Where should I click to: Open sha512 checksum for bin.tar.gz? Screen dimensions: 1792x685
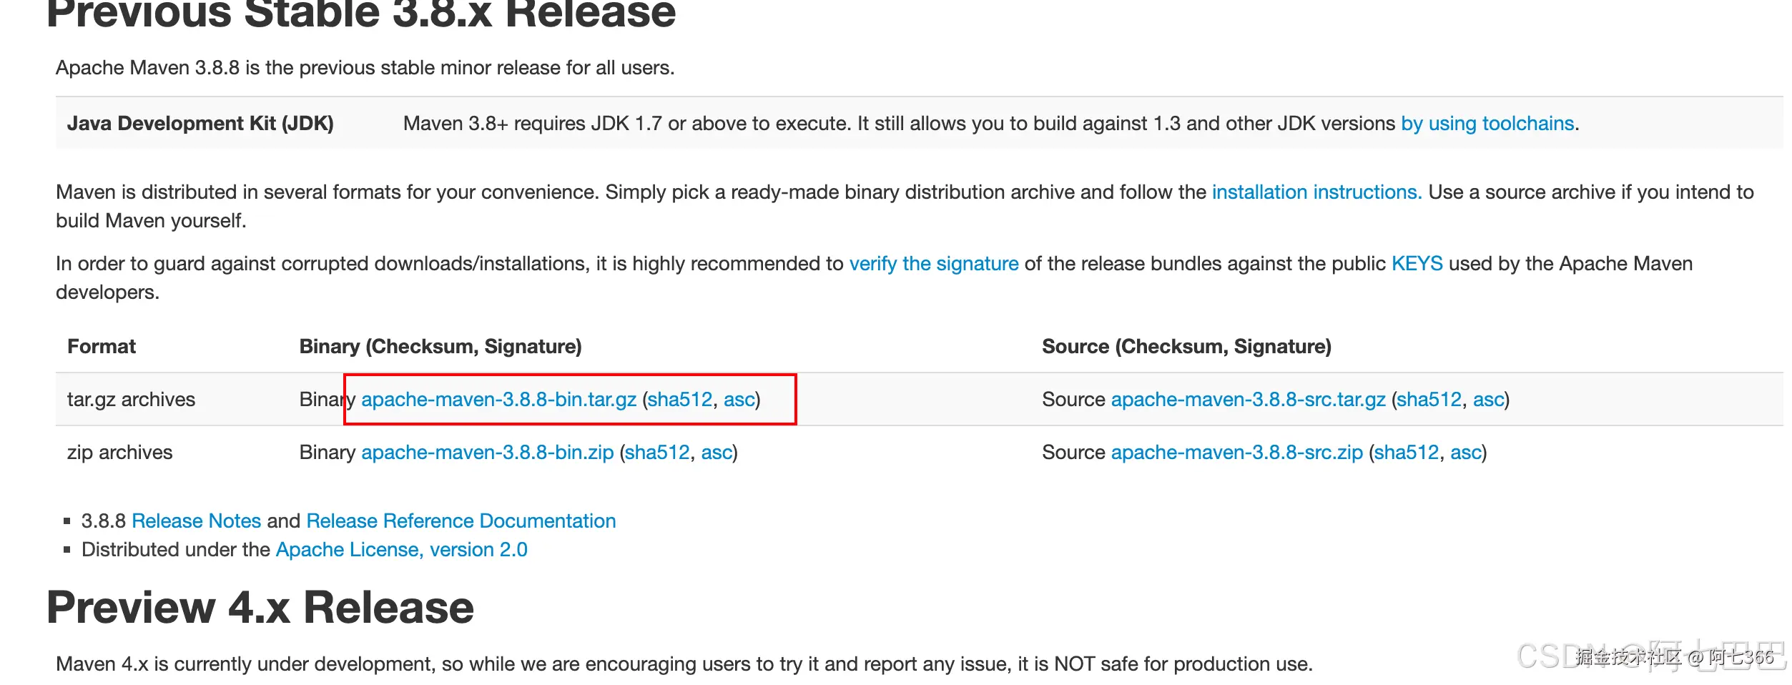click(x=679, y=400)
